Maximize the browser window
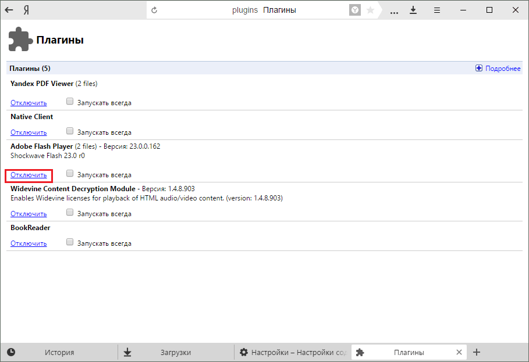 [x=489, y=10]
